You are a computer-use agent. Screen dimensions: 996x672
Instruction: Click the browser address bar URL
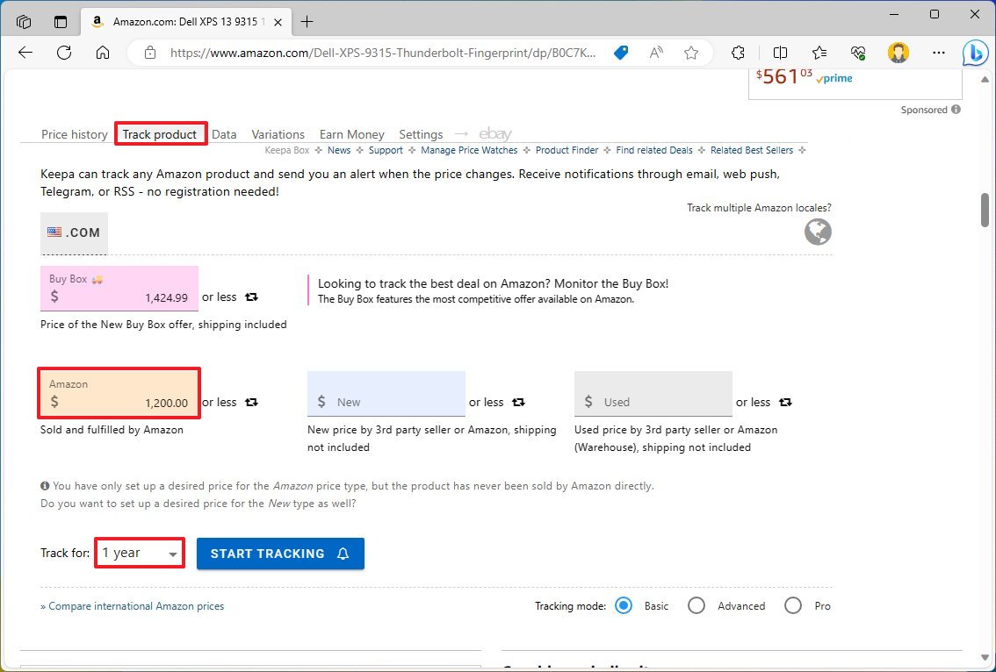pyautogui.click(x=382, y=53)
